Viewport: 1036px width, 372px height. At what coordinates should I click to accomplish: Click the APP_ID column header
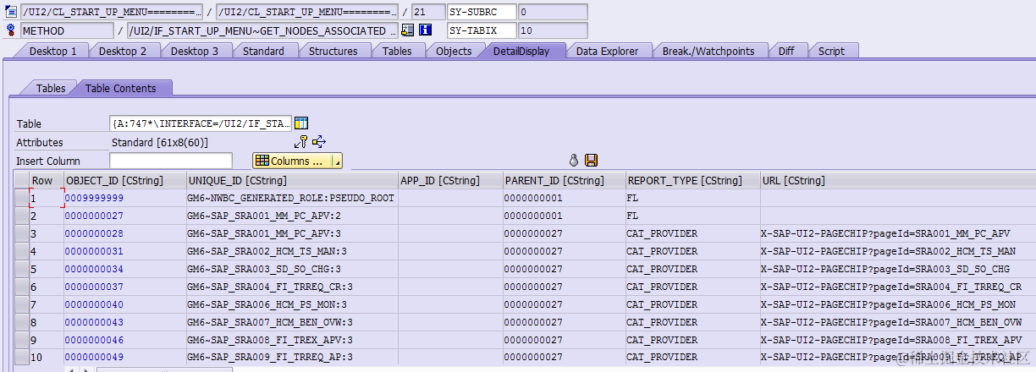pos(450,180)
